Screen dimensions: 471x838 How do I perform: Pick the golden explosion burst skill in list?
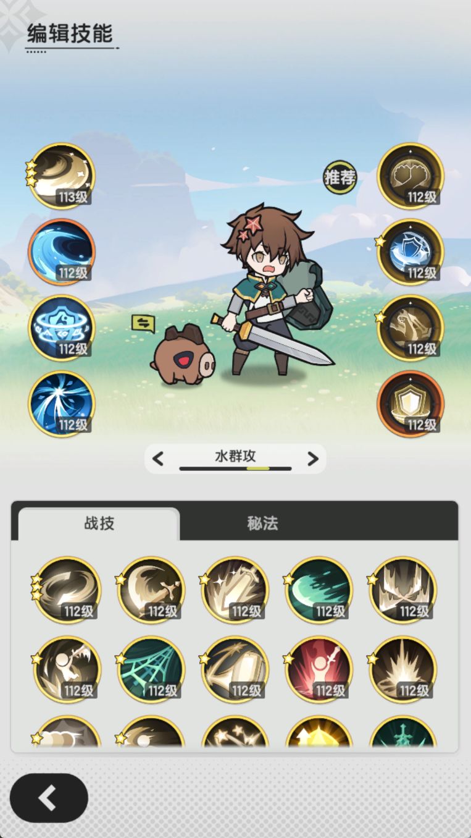403,669
